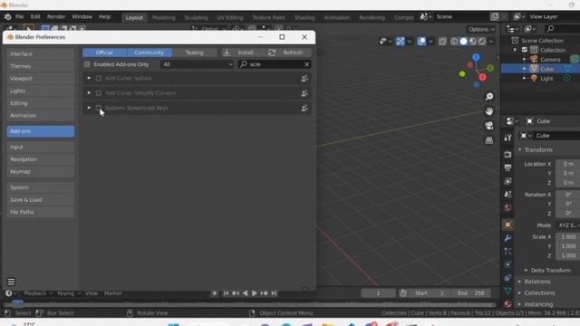Click the Install add-on button
This screenshot has height=326, width=580.
click(243, 53)
